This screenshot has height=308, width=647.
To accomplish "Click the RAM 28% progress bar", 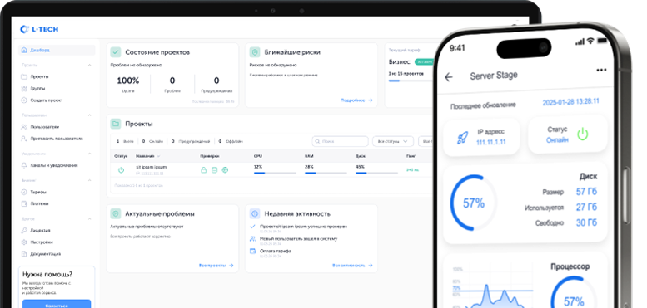I will (326, 174).
